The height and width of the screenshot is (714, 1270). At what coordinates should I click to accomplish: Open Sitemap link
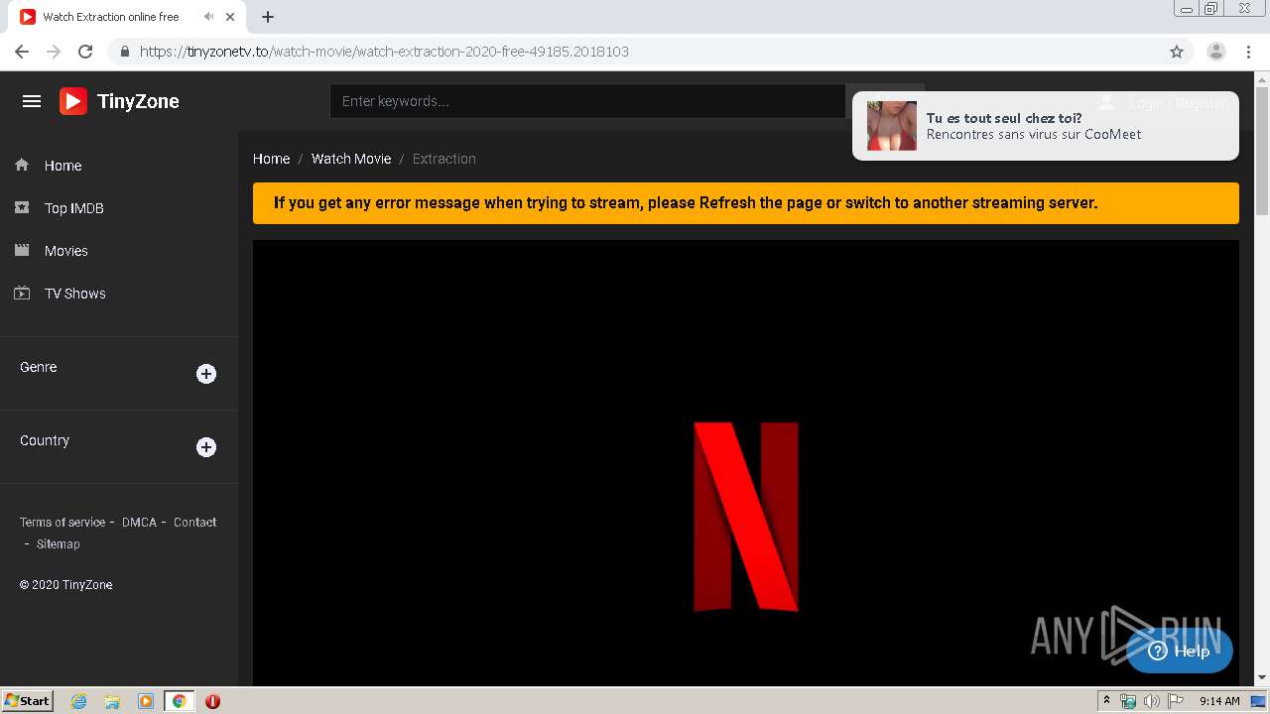59,543
